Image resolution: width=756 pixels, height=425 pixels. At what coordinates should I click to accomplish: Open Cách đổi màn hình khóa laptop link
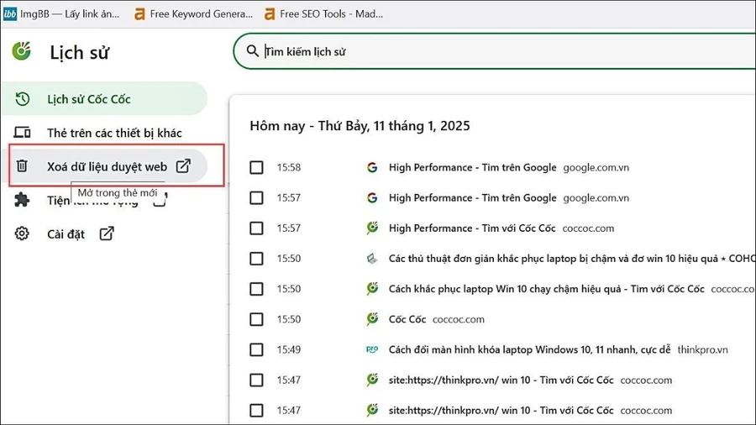point(529,349)
